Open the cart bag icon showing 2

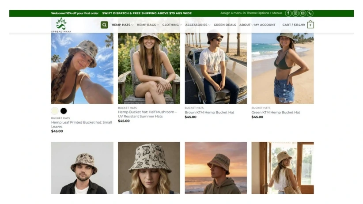click(310, 25)
